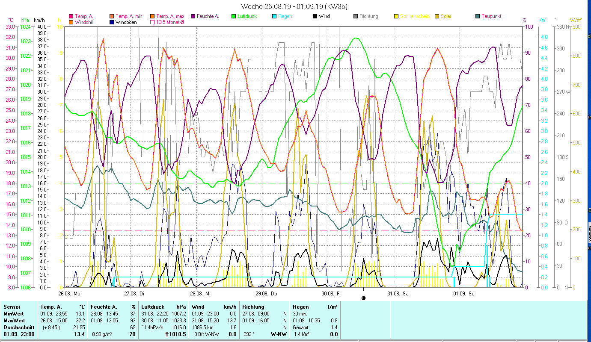Click the pressure trend up arrow beside 1018.5
This screenshot has height=342, width=591.
(x=167, y=334)
